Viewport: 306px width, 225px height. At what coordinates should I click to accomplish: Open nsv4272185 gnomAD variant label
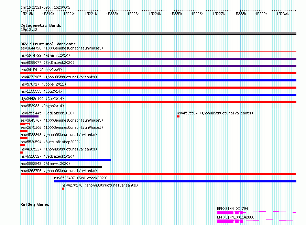pos(59,77)
